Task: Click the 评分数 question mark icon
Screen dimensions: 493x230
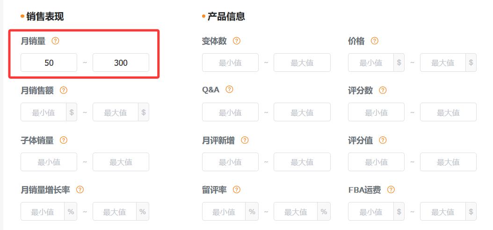Action: 383,91
